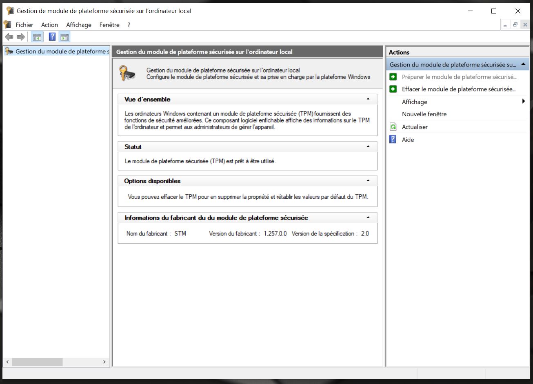533x384 pixels.
Task: Collapse the Informations du fabricant section
Action: [368, 218]
